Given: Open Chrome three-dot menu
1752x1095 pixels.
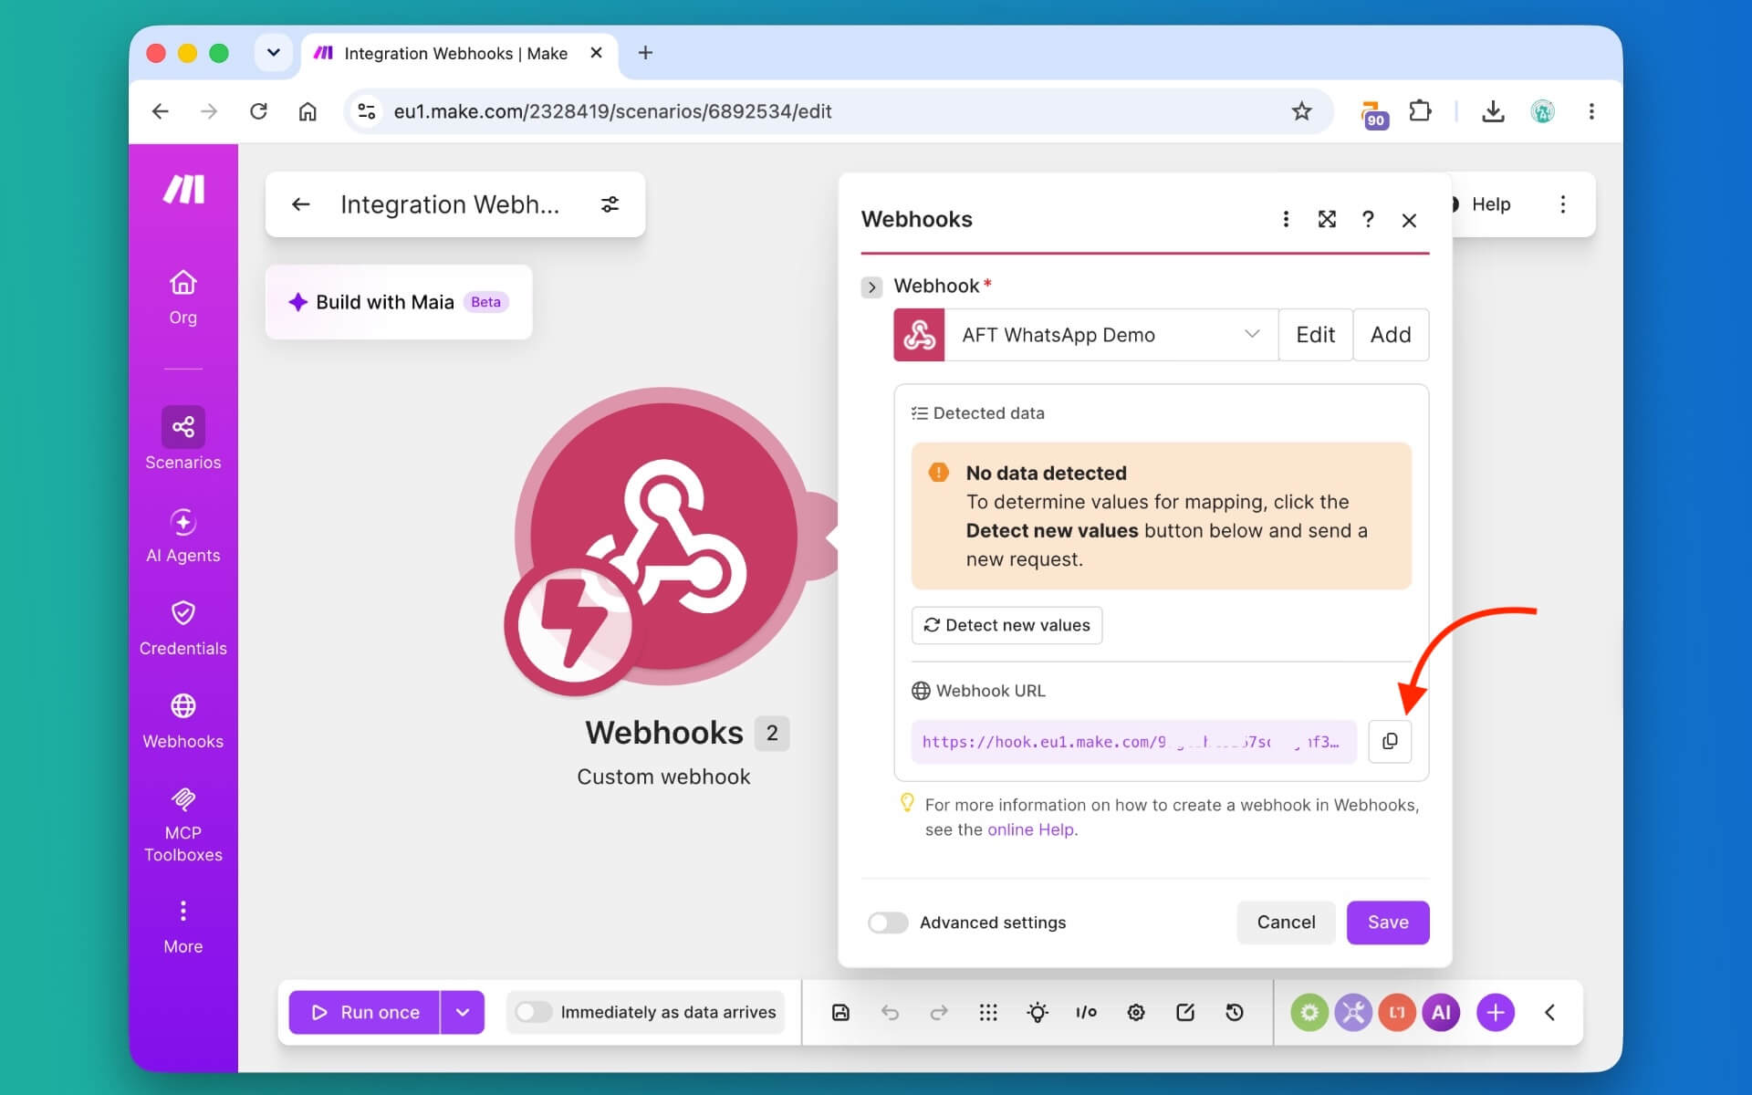Looking at the screenshot, I should click(x=1591, y=111).
